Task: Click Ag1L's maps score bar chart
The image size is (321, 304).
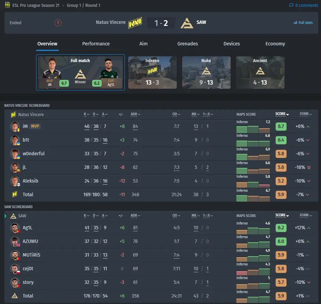Action: pos(253,231)
